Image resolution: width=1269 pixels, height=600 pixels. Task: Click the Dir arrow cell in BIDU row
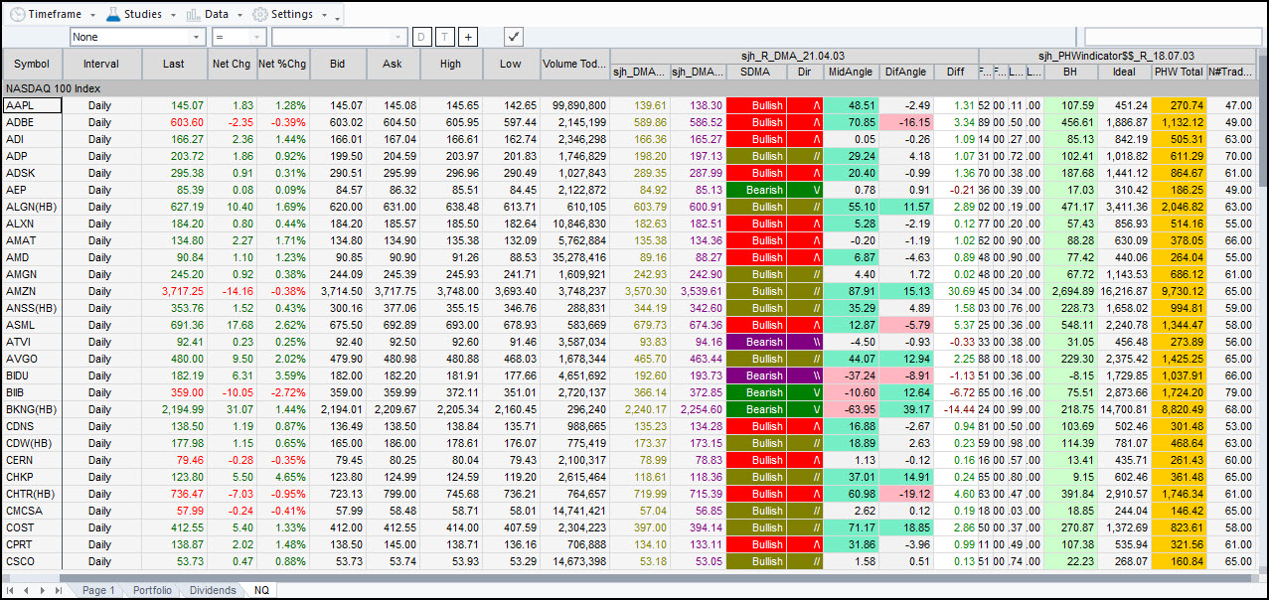point(805,375)
